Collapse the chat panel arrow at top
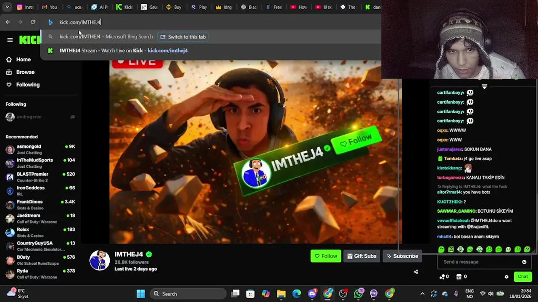Image resolution: width=538 pixels, height=302 pixels. tap(484, 86)
